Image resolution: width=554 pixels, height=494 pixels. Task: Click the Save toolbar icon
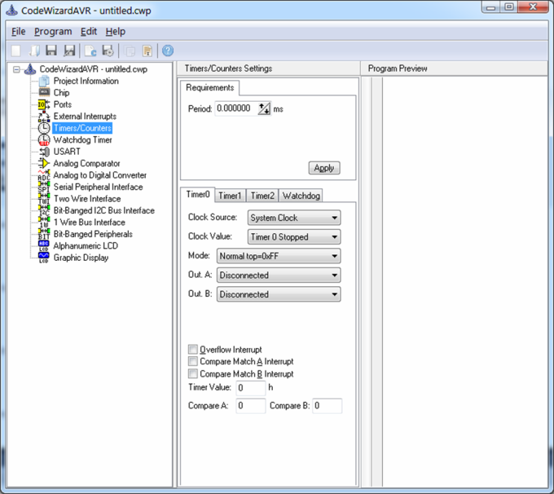[x=51, y=51]
